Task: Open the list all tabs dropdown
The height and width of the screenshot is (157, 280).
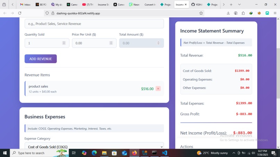Action: (x=239, y=5)
